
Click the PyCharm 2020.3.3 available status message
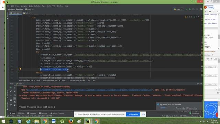click(31, 116)
